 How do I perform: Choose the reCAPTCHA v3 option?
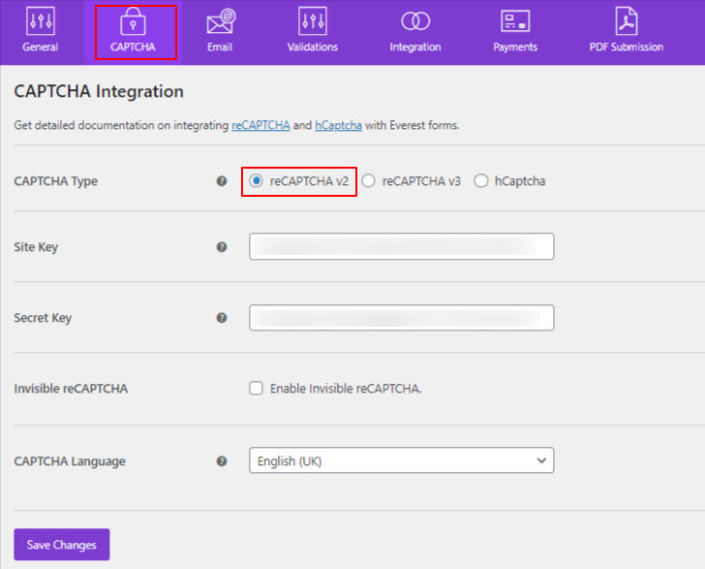coord(369,181)
